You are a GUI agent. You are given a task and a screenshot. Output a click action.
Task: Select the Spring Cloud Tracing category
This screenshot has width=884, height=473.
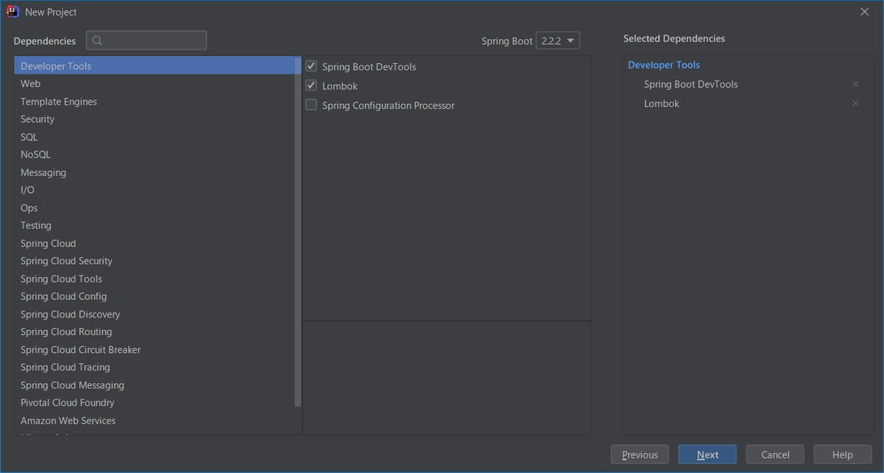point(154,367)
